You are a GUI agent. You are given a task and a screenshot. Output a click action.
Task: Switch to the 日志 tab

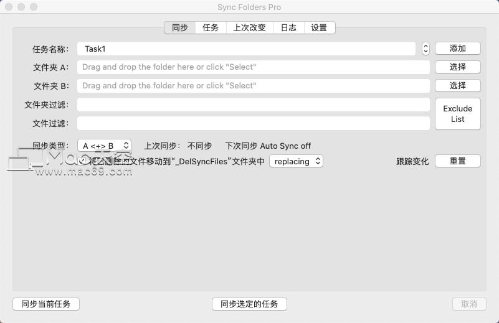coord(289,27)
